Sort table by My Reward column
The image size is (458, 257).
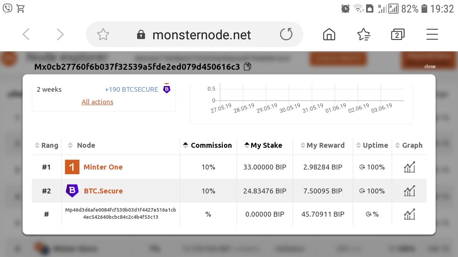point(322,145)
